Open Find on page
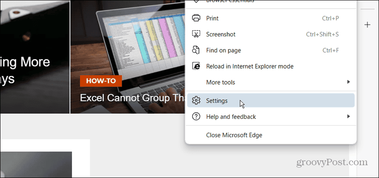379x178 pixels. [x=271, y=50]
